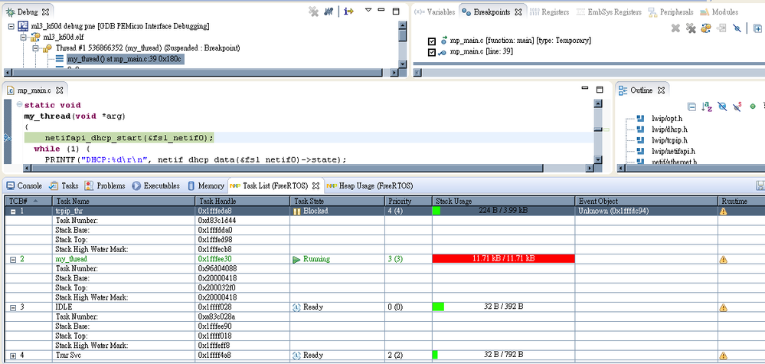
Task: Remove all breakpoints with double X icon
Action: (x=691, y=28)
